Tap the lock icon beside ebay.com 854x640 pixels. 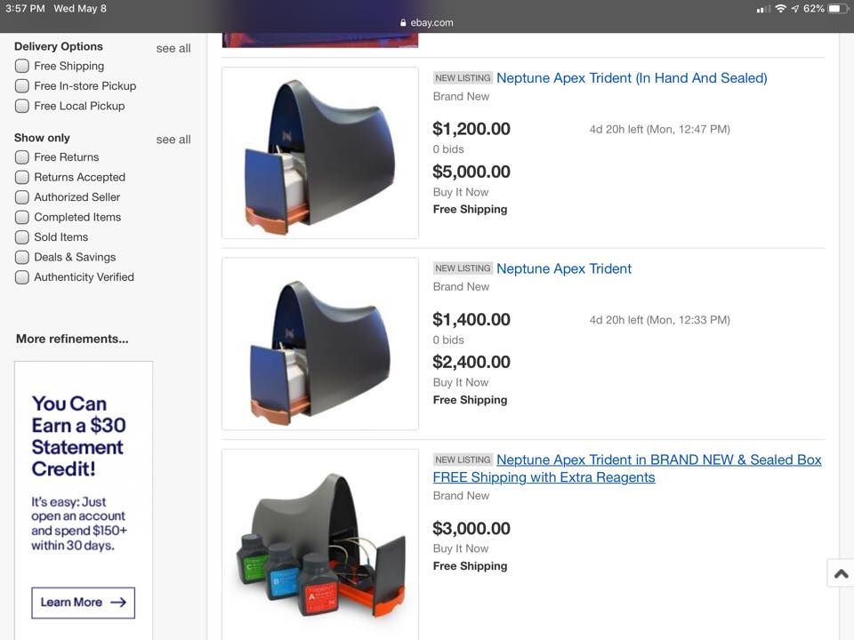coord(403,23)
